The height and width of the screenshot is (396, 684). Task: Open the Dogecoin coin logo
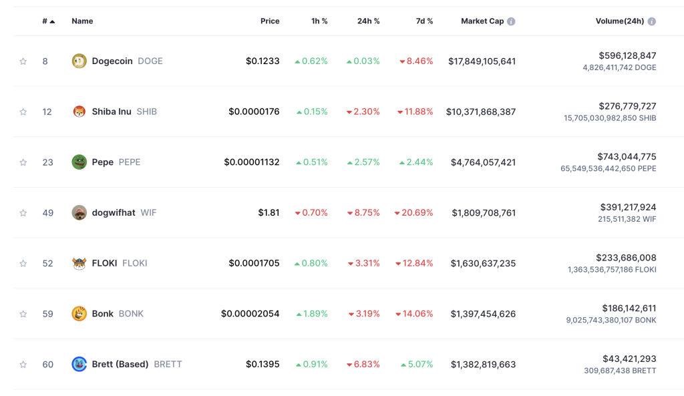(79, 61)
